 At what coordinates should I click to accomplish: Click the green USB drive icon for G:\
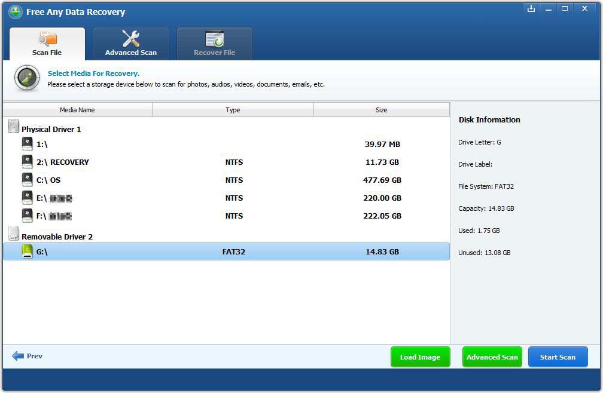pyautogui.click(x=28, y=251)
